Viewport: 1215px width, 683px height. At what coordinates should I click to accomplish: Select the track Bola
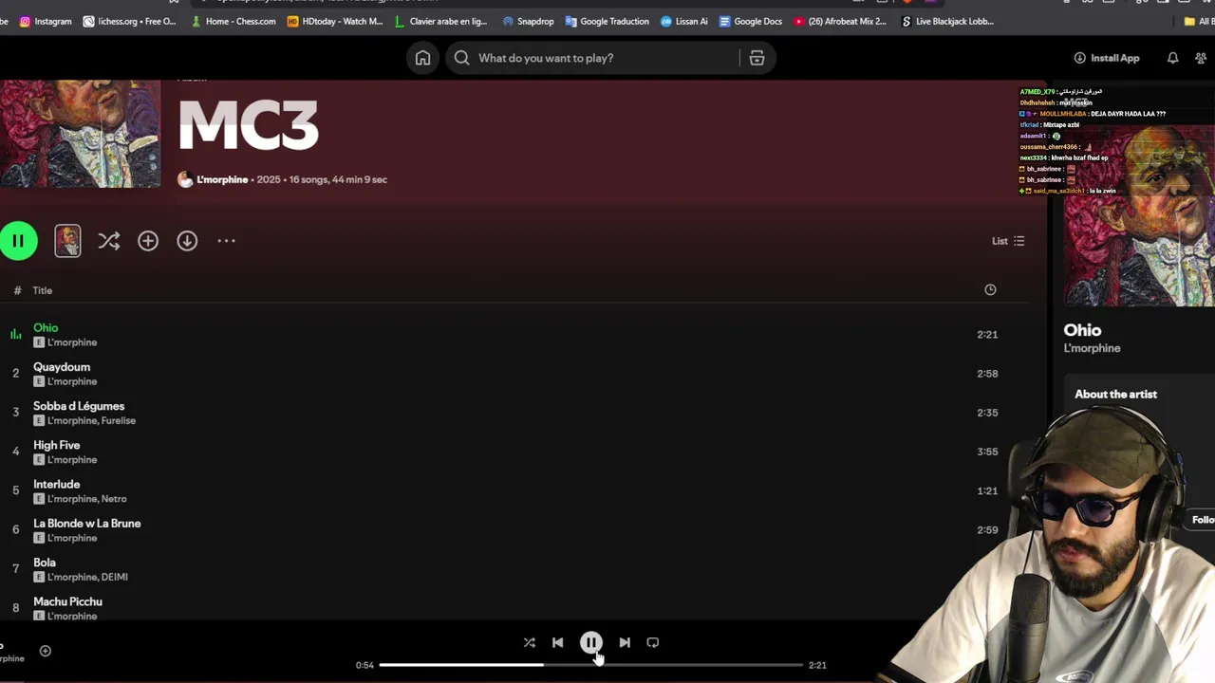coord(45,563)
